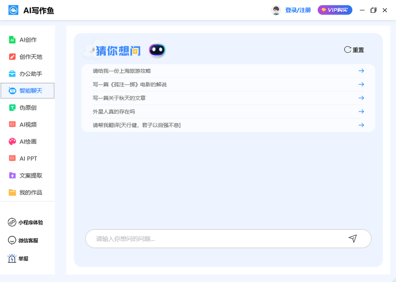Open the AI视频 menu item
The width and height of the screenshot is (396, 282).
point(28,125)
